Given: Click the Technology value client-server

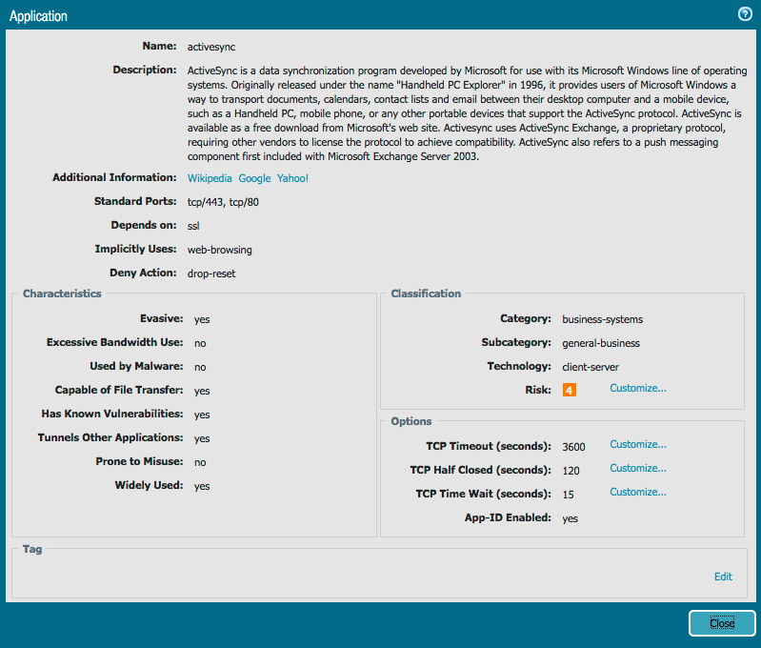Looking at the screenshot, I should point(591,367).
